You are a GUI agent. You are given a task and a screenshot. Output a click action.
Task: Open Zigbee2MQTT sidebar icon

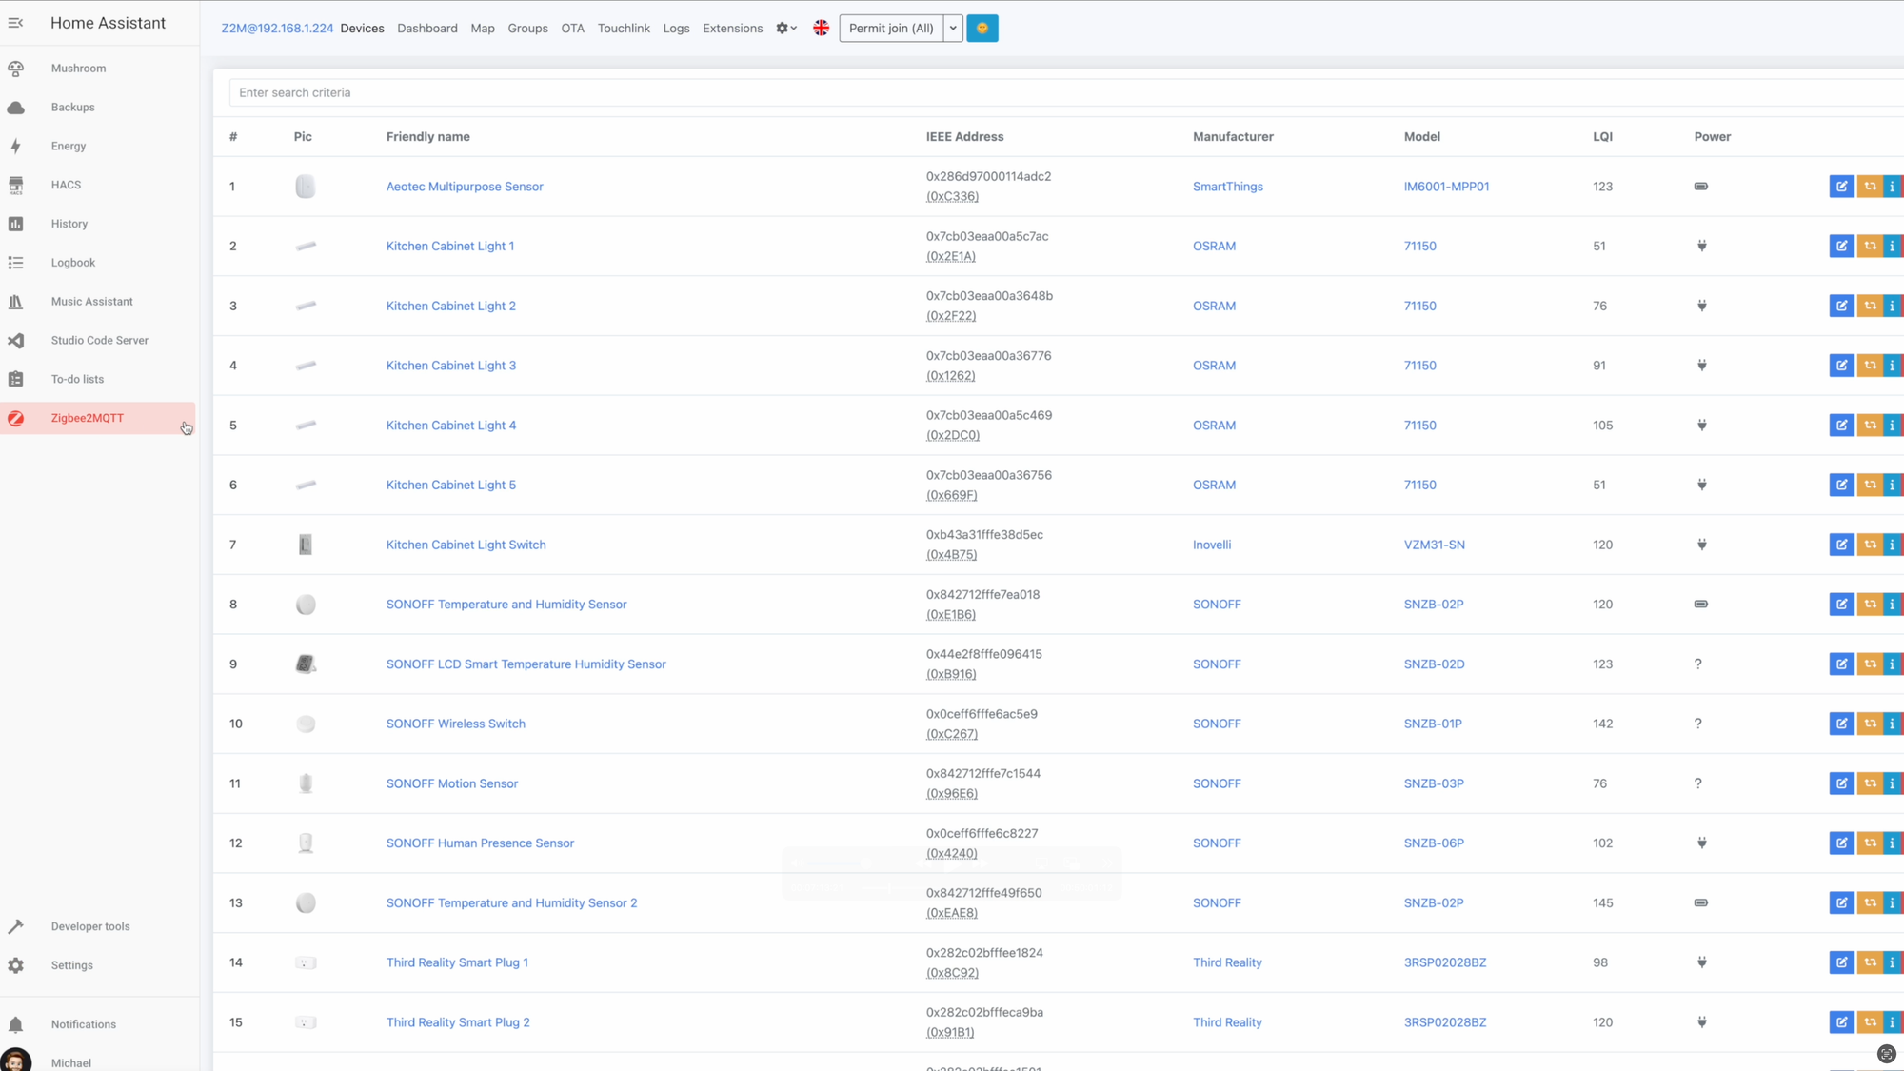coord(15,418)
